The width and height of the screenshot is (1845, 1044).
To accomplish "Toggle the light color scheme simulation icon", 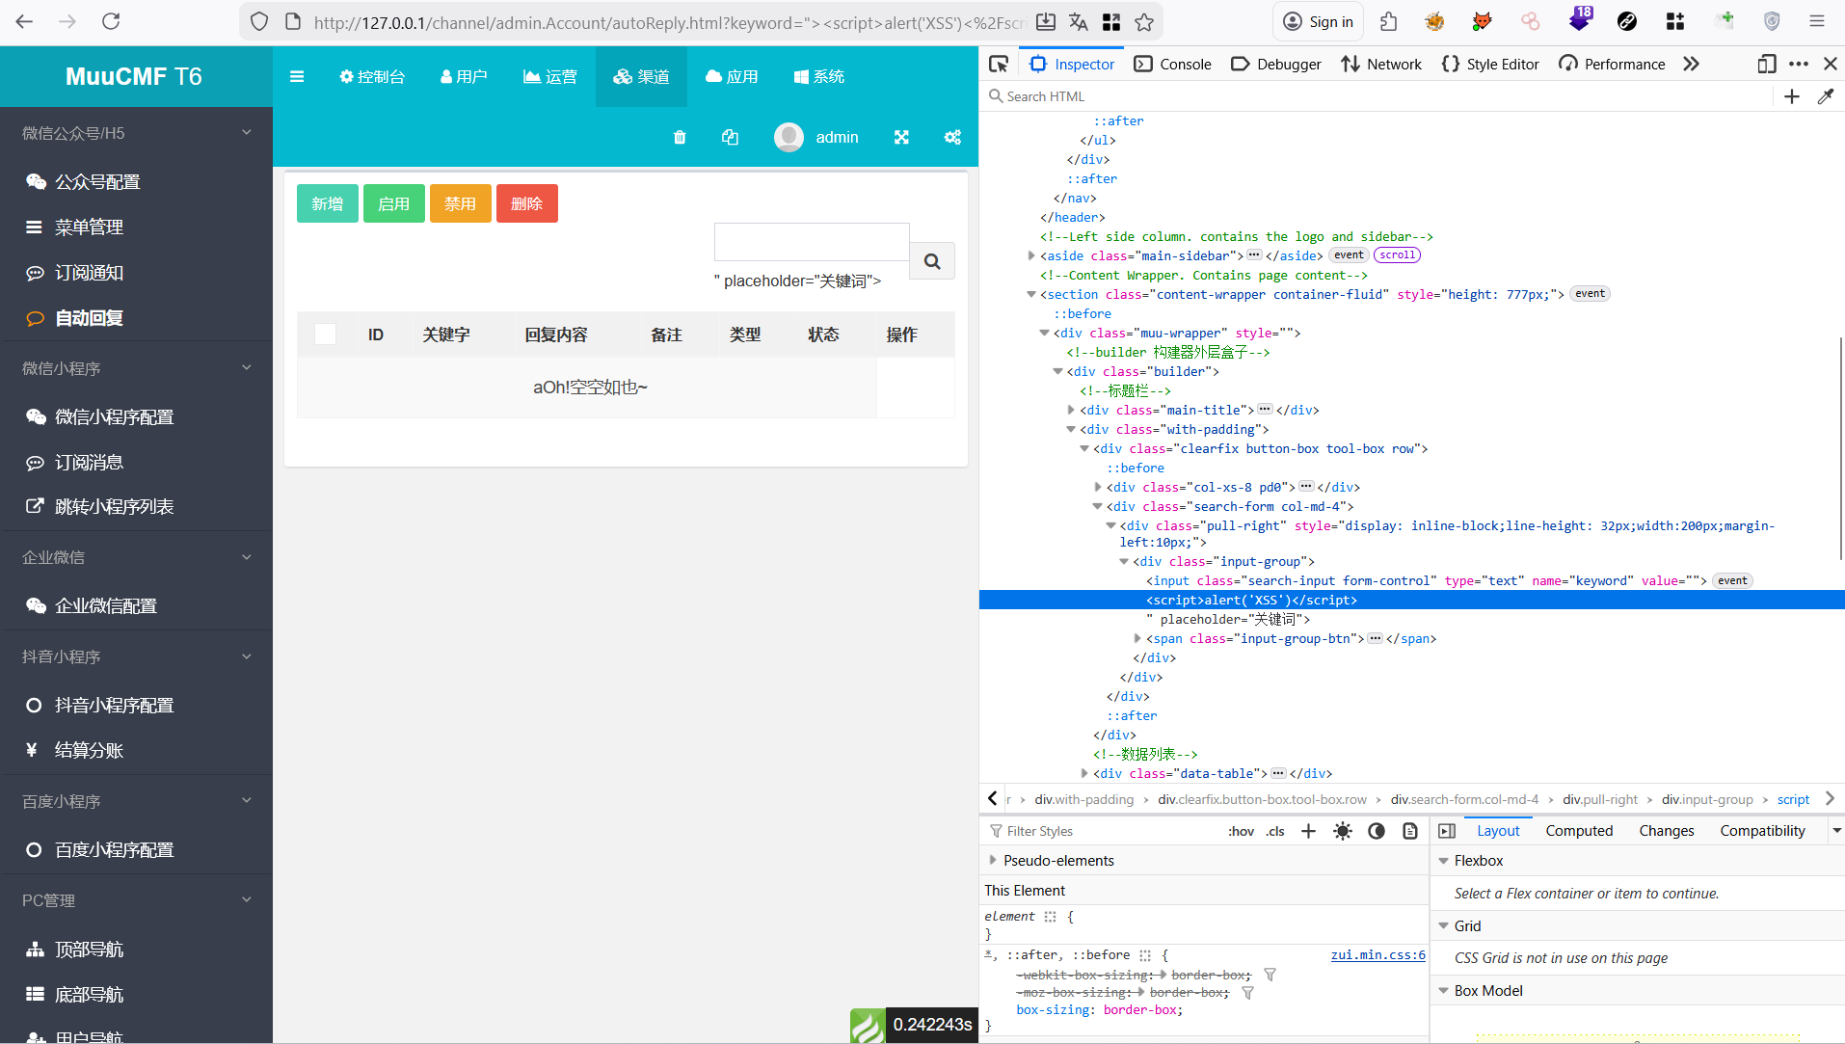I will (x=1342, y=831).
